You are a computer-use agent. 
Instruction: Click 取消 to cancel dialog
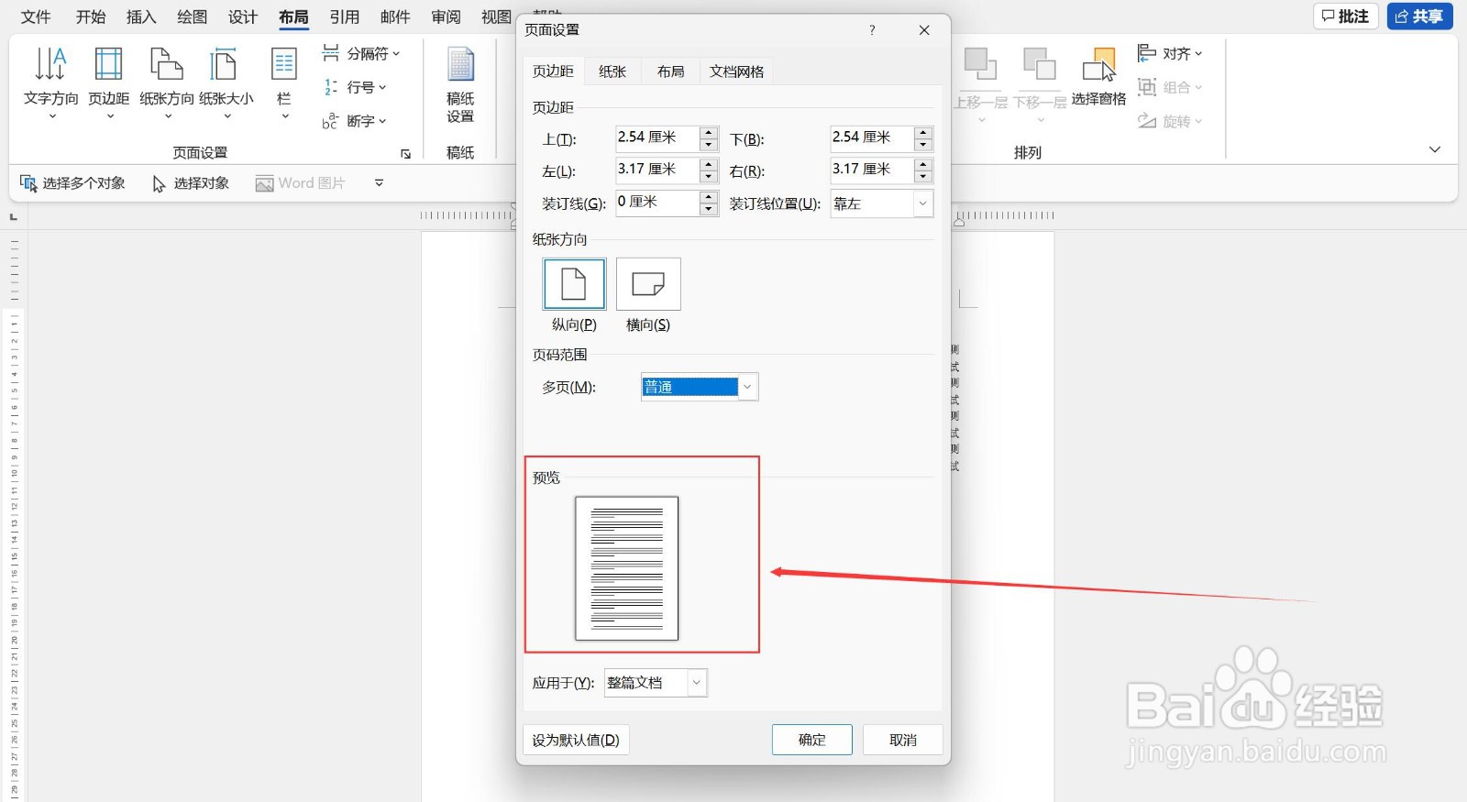tap(903, 740)
